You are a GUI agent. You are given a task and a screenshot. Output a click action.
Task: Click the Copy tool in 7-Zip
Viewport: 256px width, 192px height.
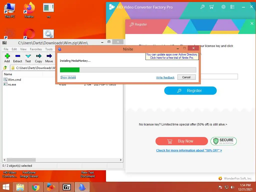38,58
